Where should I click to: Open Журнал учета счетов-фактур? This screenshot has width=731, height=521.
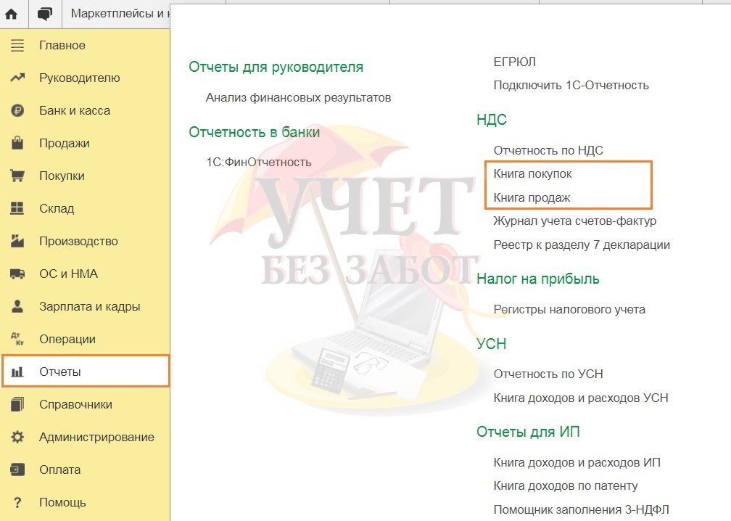[x=574, y=221]
